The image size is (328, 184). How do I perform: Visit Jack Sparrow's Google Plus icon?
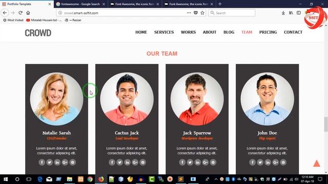pos(206,163)
